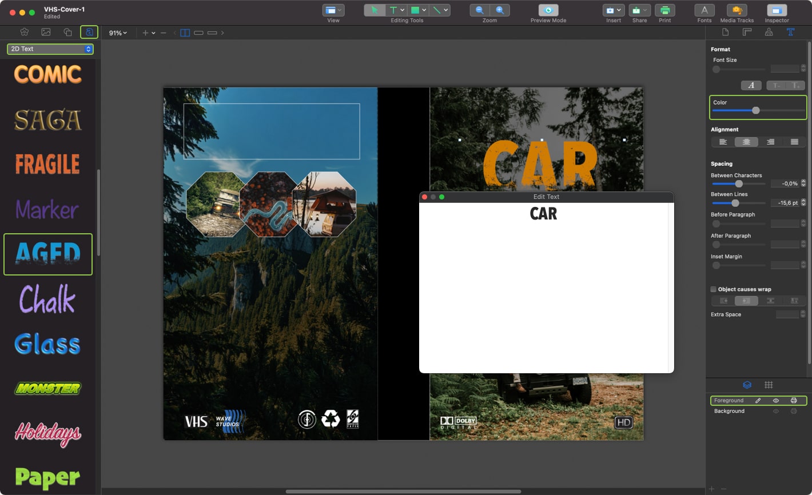Open the zoom percentage dropdown showing 91%
The image size is (812, 495).
coord(117,33)
